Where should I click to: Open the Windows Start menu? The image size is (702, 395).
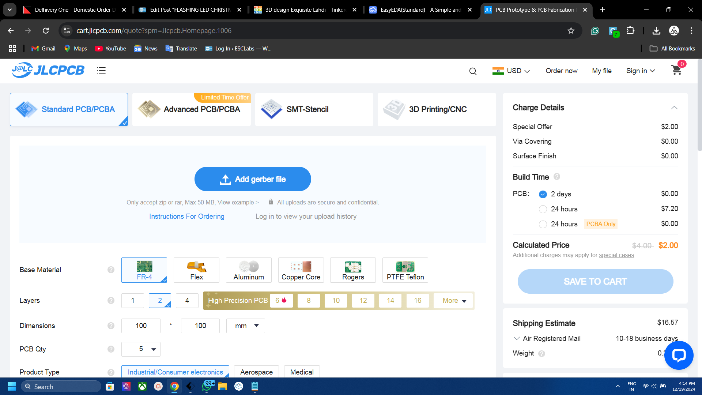(12, 387)
